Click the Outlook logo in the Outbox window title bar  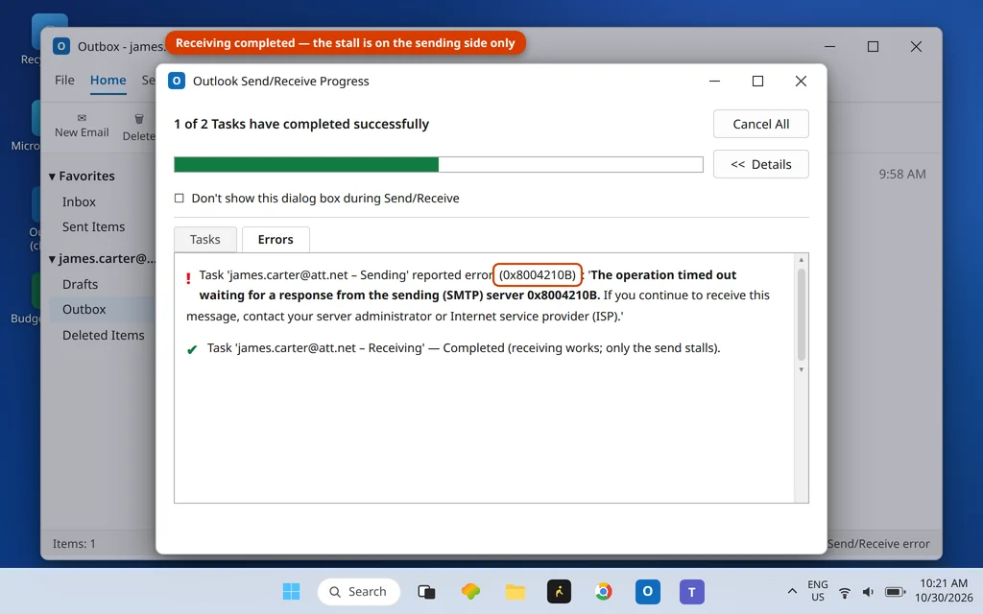(60, 46)
